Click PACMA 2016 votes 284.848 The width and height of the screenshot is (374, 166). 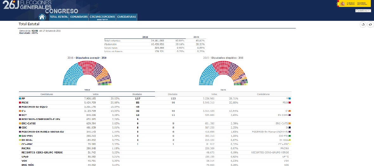tap(91, 148)
